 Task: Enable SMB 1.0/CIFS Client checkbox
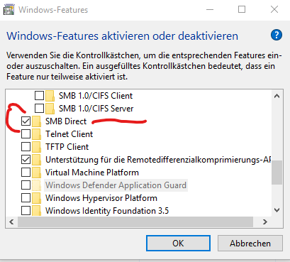click(39, 96)
